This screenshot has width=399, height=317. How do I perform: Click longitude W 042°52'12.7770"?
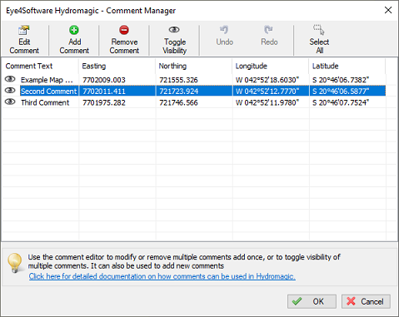point(267,92)
